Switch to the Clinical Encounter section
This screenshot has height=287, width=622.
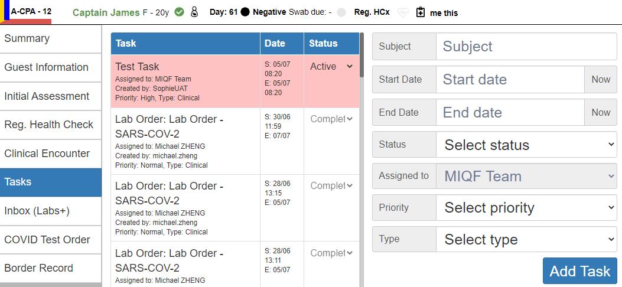(x=50, y=154)
